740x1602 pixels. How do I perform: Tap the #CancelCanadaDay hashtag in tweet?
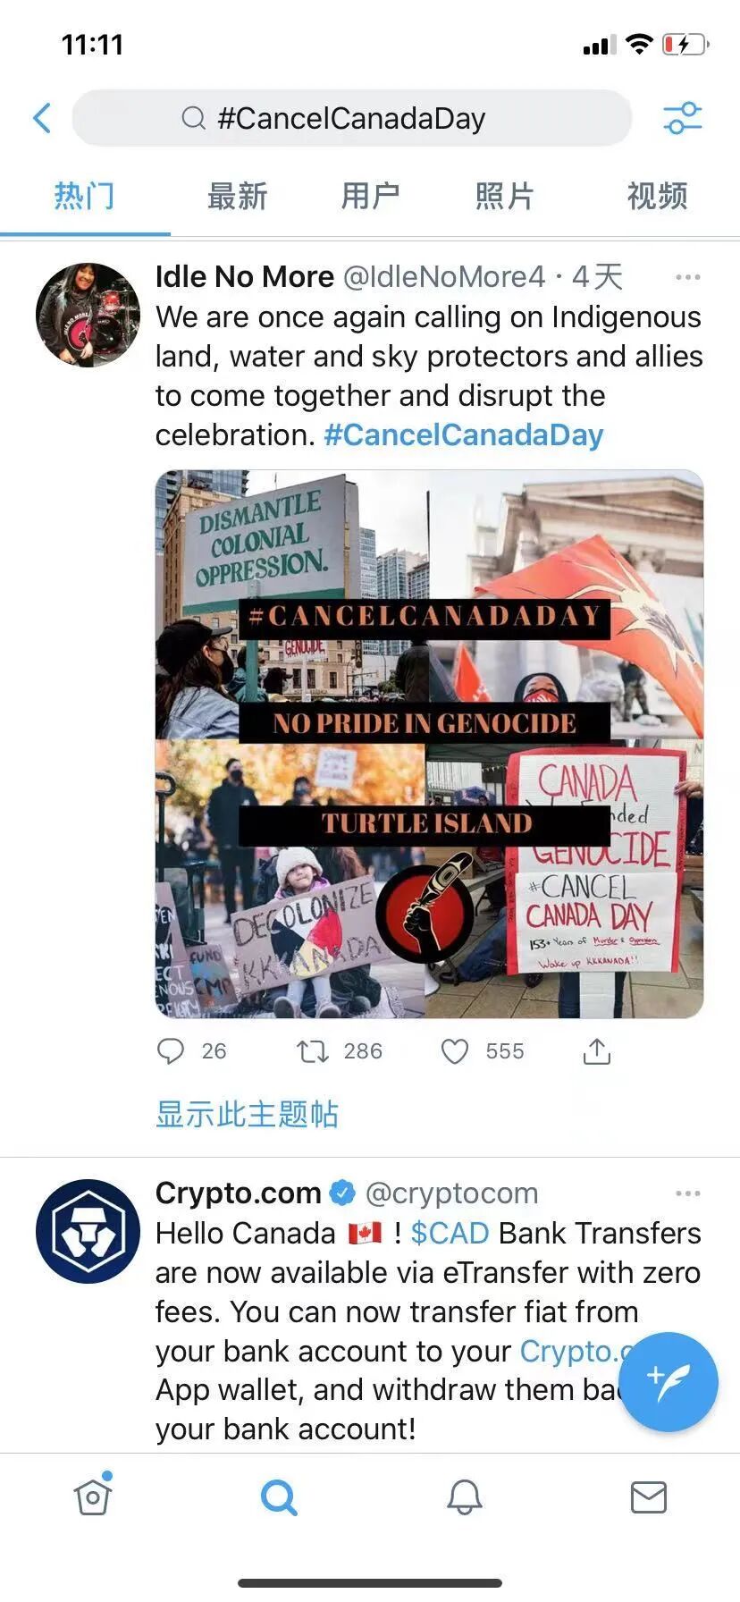464,435
